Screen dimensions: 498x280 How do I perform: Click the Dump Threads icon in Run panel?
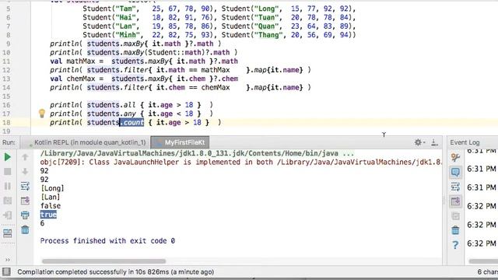[7, 201]
